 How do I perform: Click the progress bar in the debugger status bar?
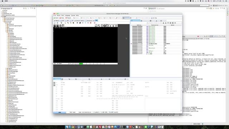(x=60, y=112)
